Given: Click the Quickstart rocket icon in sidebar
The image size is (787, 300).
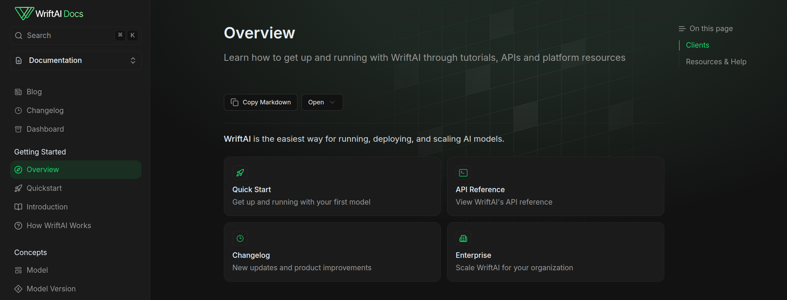Looking at the screenshot, I should (18, 188).
